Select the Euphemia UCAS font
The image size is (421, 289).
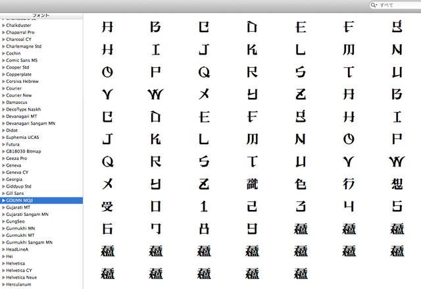(x=22, y=137)
